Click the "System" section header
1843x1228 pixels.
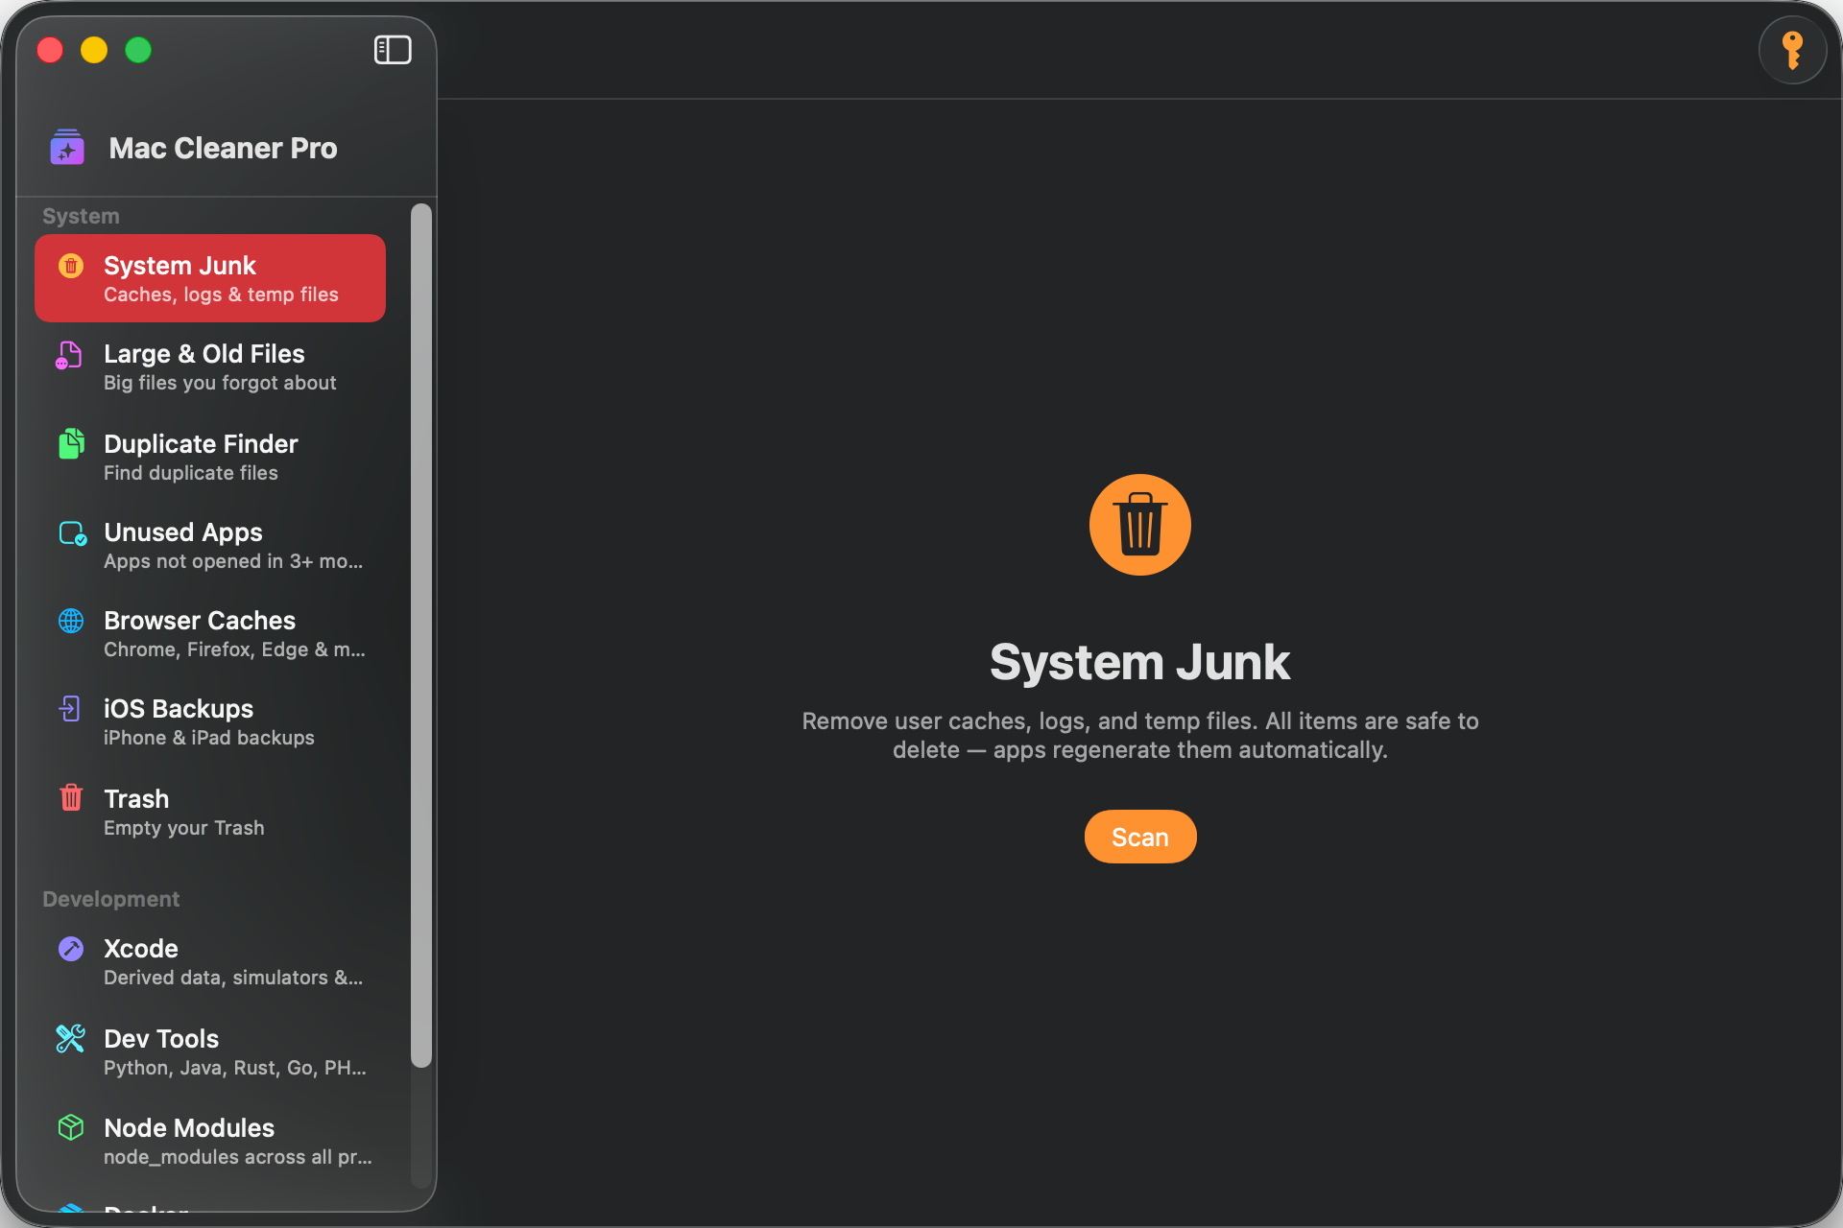(x=81, y=217)
